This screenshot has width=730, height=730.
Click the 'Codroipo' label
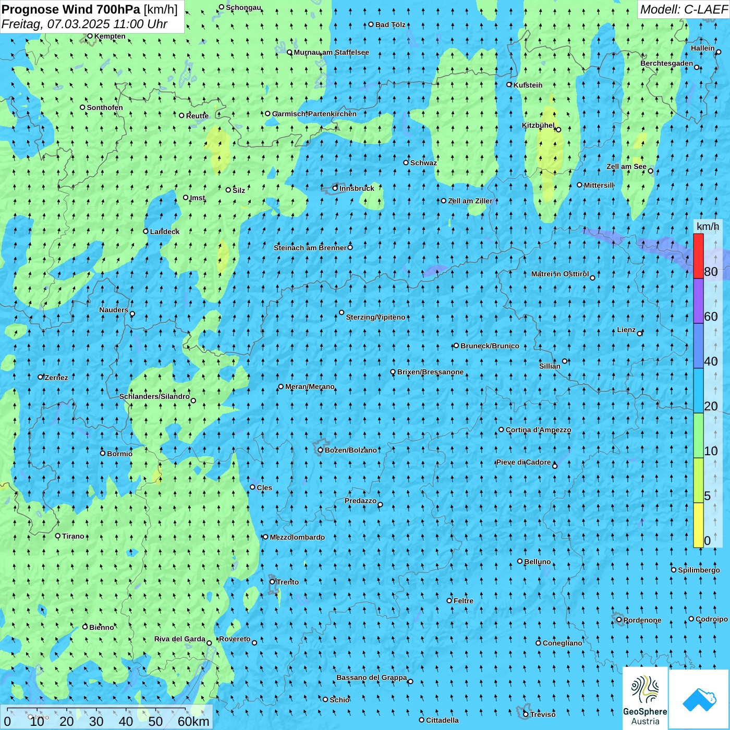[x=712, y=619]
